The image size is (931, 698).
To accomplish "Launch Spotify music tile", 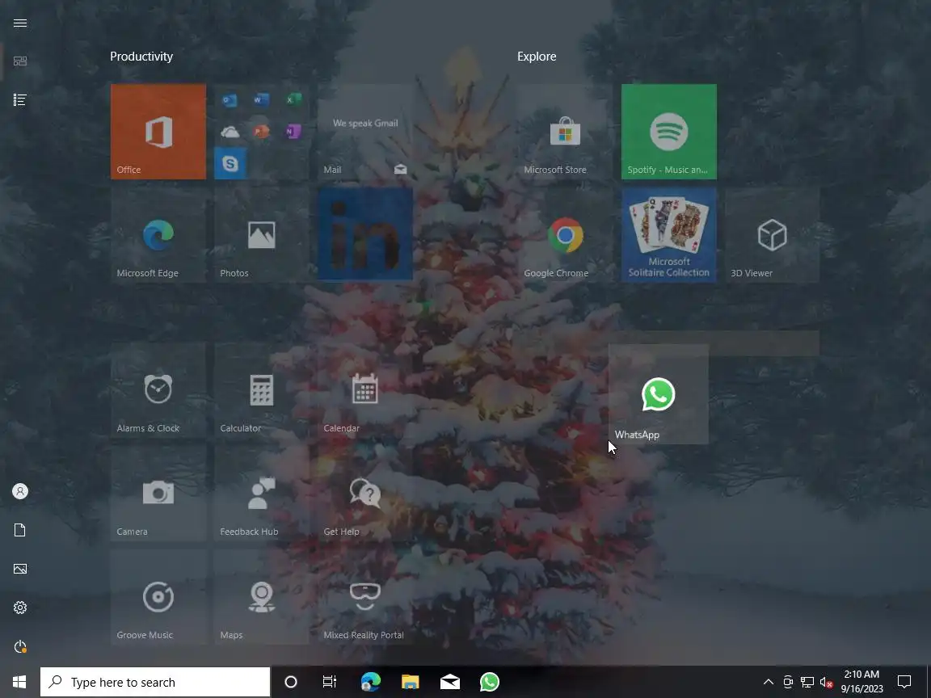I will point(669,131).
